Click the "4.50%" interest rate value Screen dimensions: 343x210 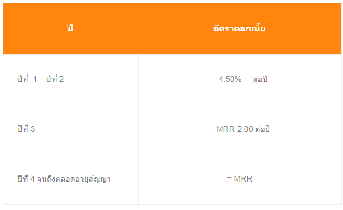click(230, 79)
